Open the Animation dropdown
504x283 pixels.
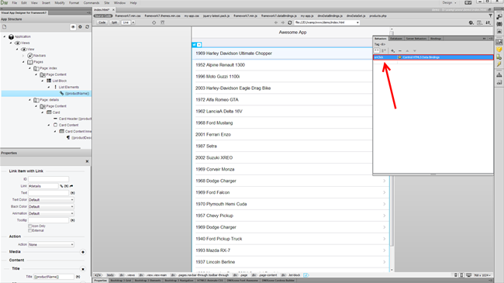coord(50,213)
